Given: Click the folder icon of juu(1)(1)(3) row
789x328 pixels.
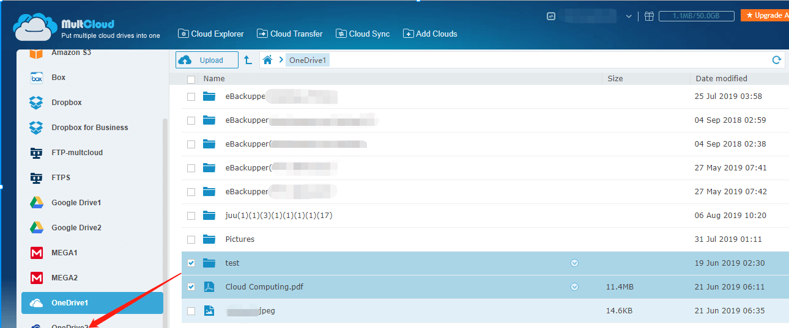Looking at the screenshot, I should [210, 216].
